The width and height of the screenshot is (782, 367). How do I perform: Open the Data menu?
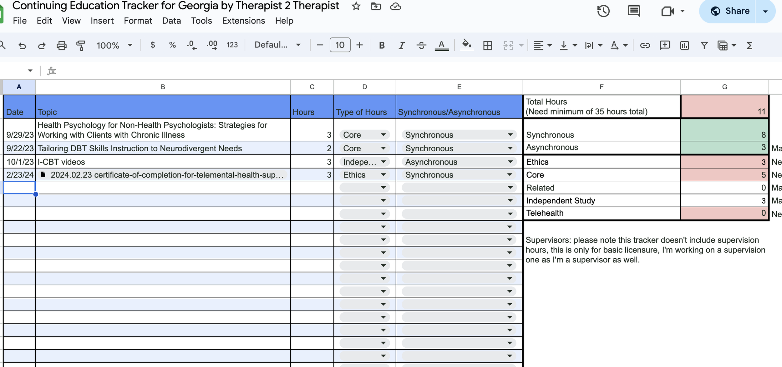click(x=171, y=21)
